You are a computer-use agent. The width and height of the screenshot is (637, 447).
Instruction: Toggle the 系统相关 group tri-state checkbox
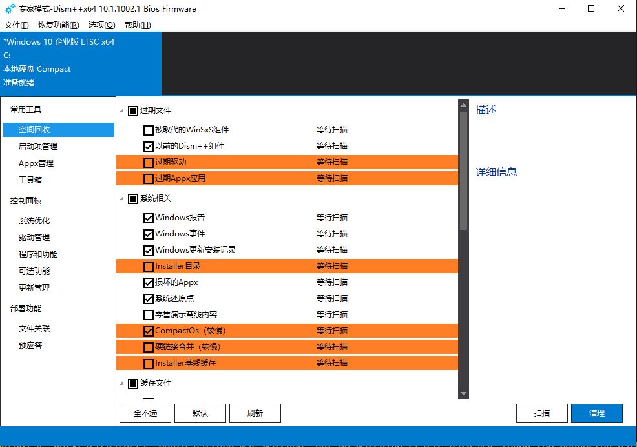[x=133, y=198]
